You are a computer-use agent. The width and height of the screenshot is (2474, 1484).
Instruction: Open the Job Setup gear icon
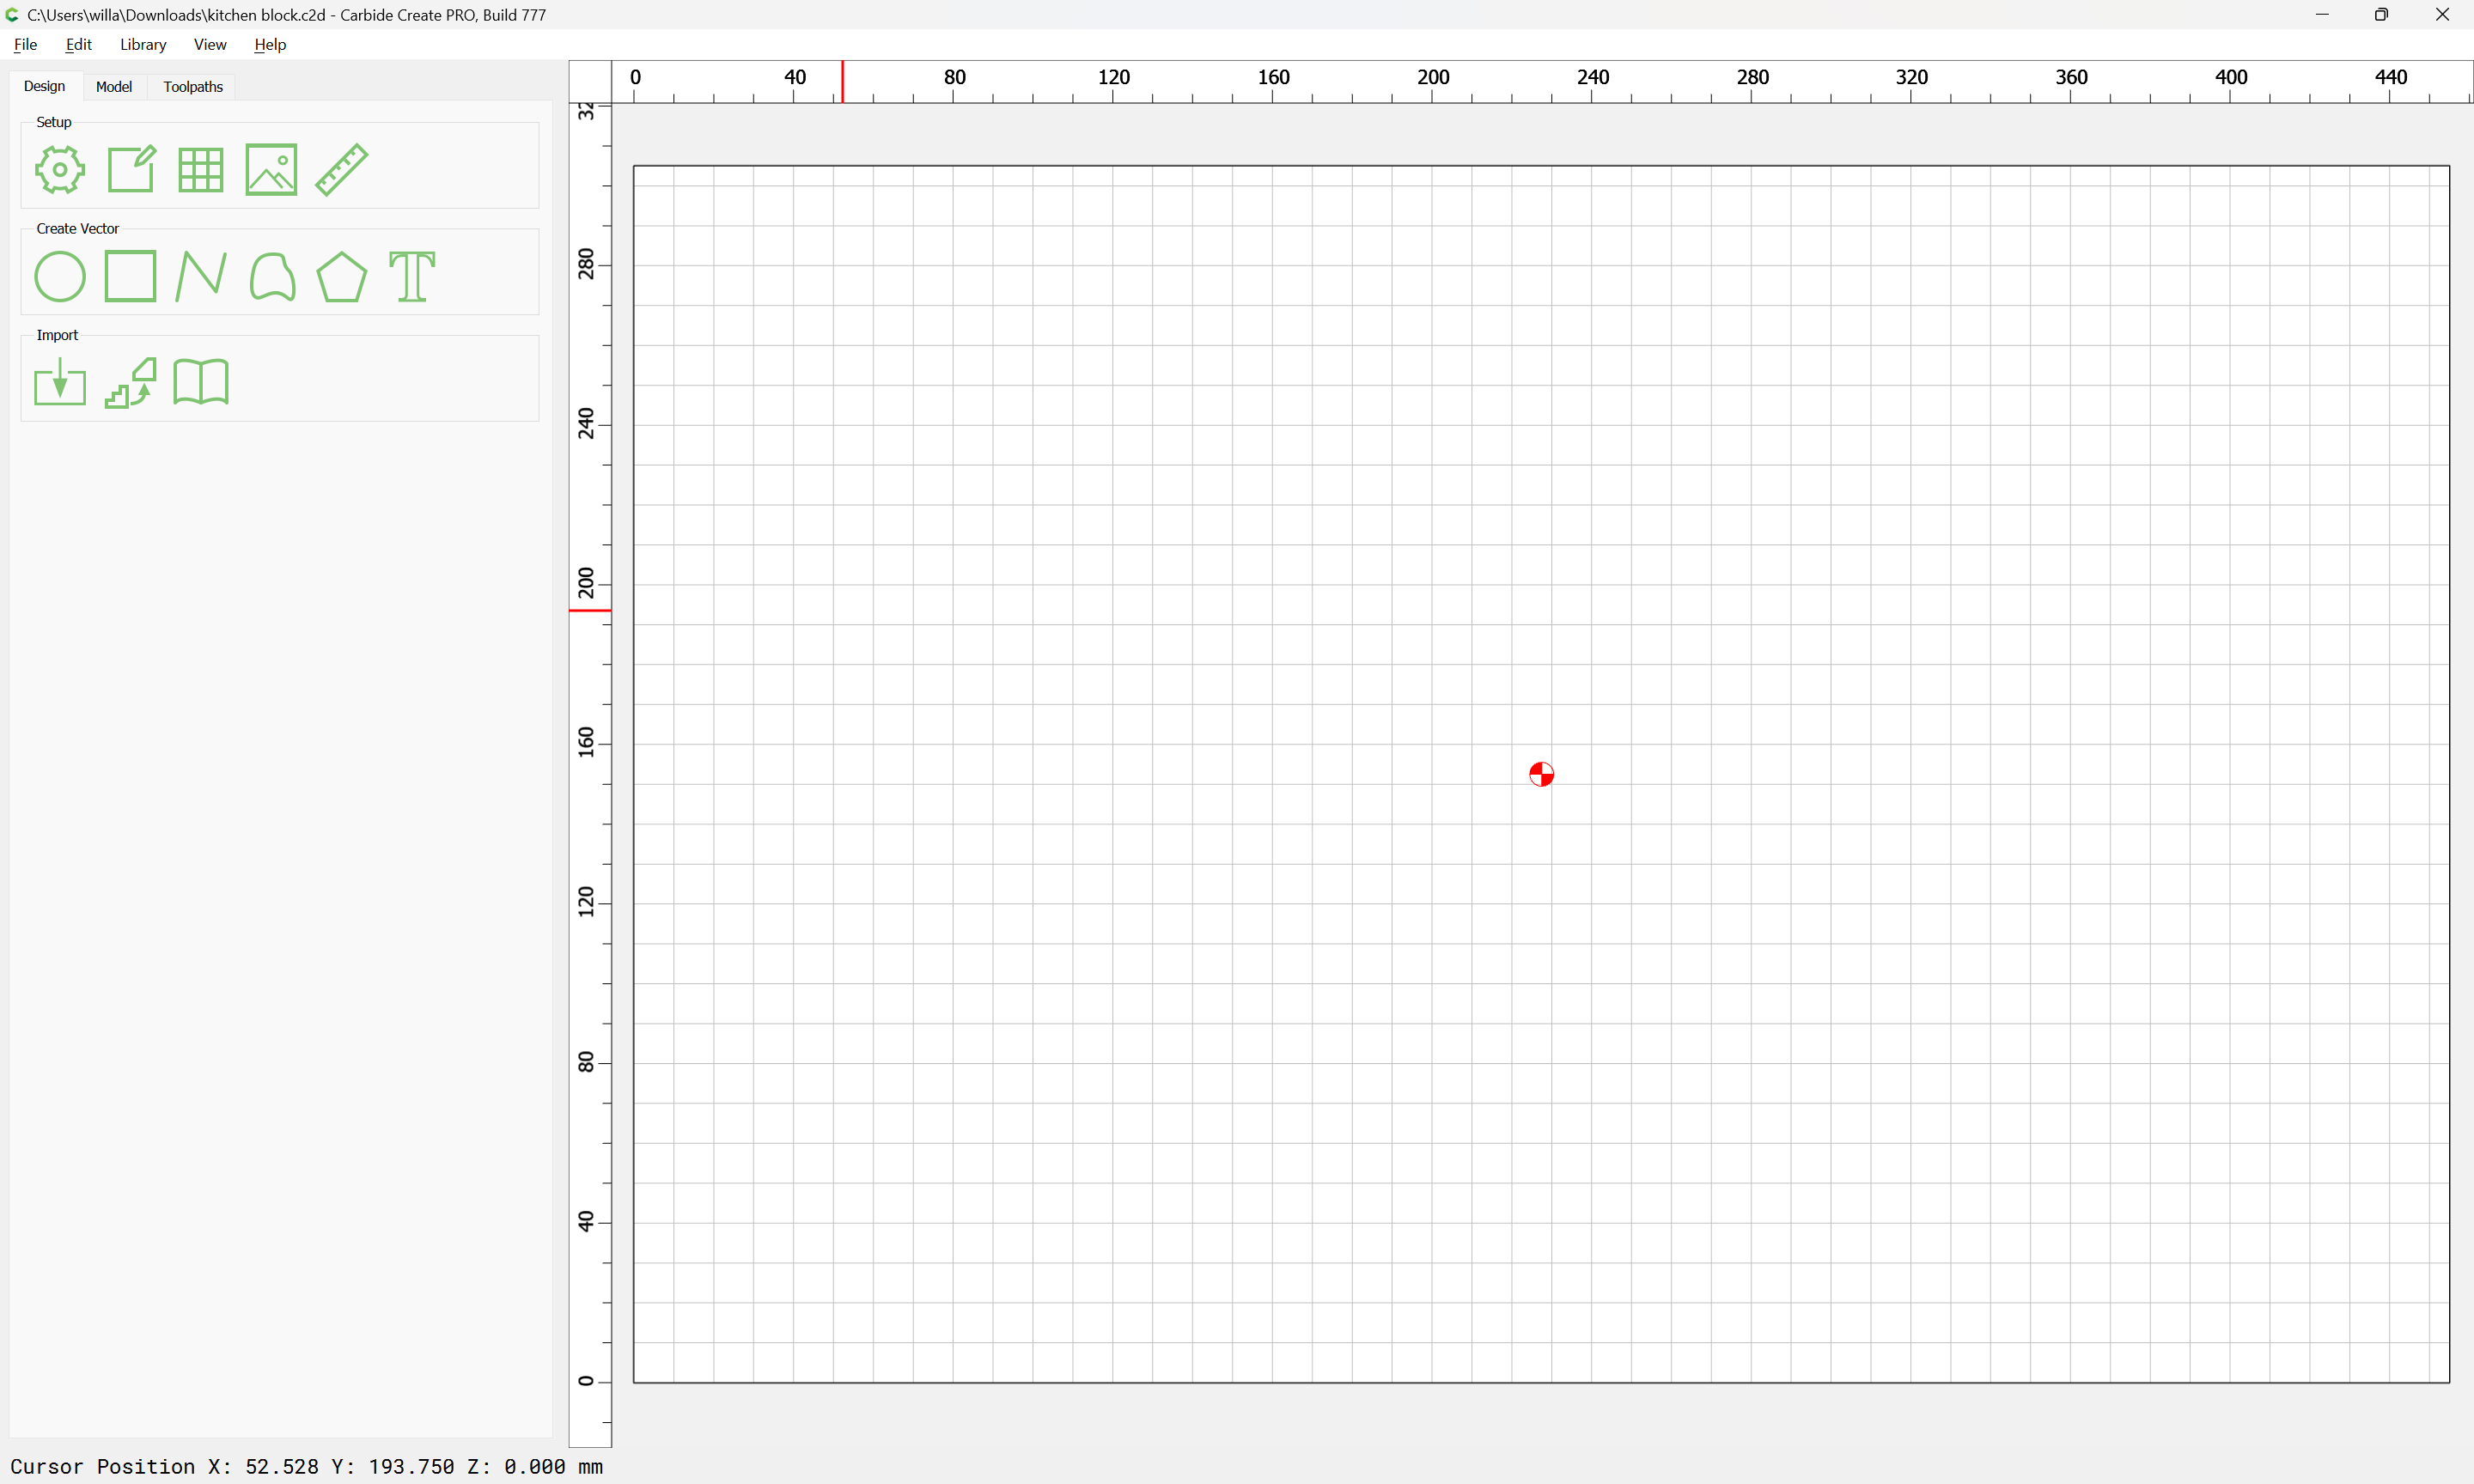coord(60,170)
